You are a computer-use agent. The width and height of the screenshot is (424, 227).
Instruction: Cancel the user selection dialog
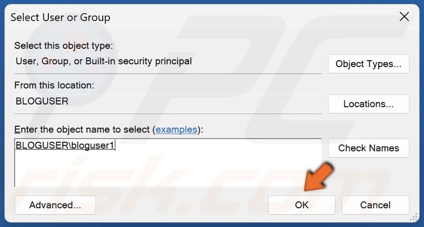375,205
